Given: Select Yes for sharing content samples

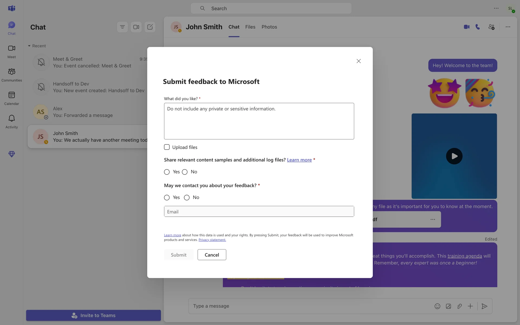Looking at the screenshot, I should 167,172.
